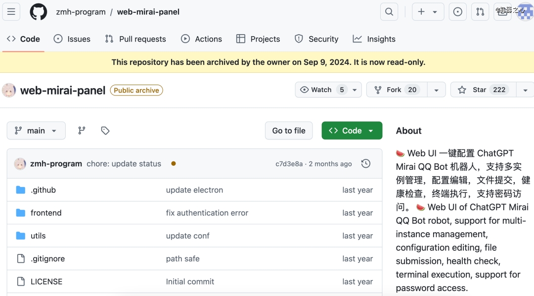Open the .gitignore file
The width and height of the screenshot is (534, 296).
coord(47,259)
